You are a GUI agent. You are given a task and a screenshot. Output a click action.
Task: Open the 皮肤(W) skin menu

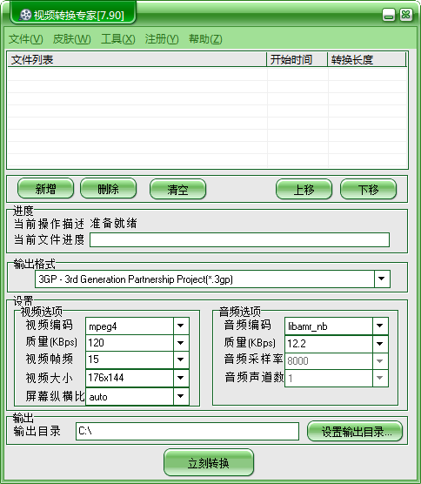(x=72, y=39)
